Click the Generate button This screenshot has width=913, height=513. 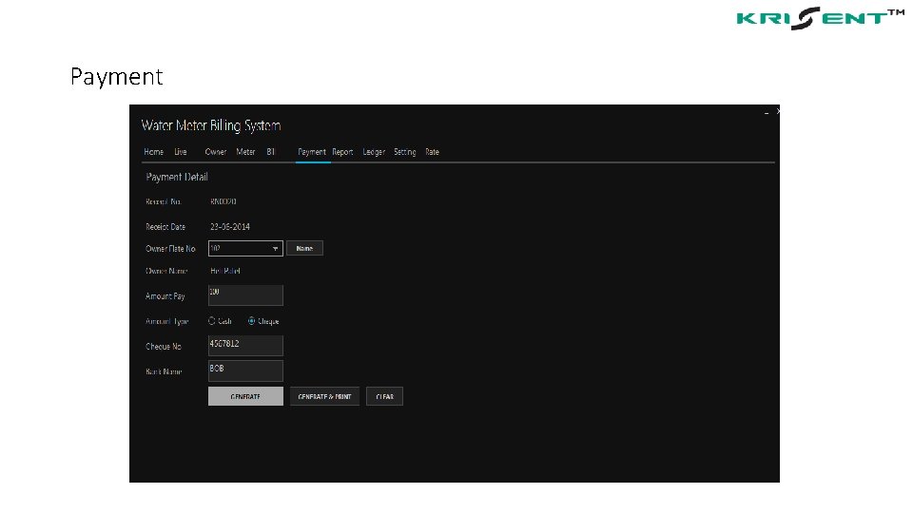click(x=245, y=397)
